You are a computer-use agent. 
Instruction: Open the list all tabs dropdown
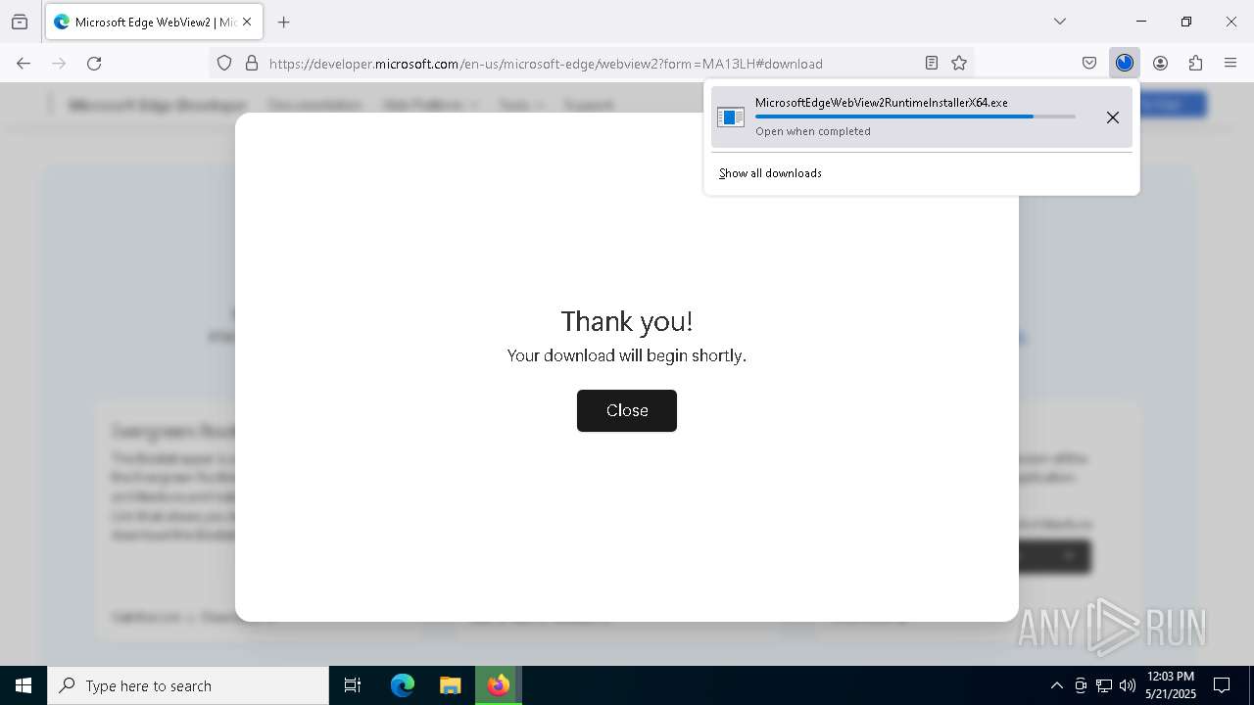pyautogui.click(x=1059, y=22)
